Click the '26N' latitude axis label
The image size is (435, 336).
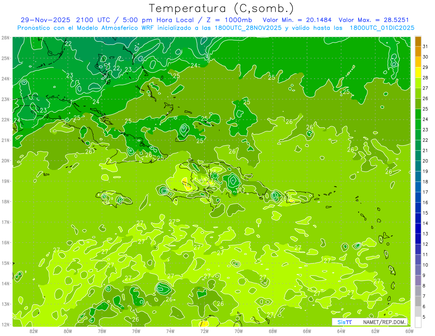(x=5, y=38)
